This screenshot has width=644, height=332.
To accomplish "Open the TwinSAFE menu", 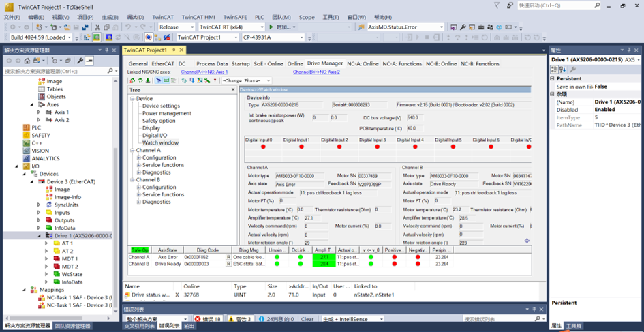I will tap(235, 17).
